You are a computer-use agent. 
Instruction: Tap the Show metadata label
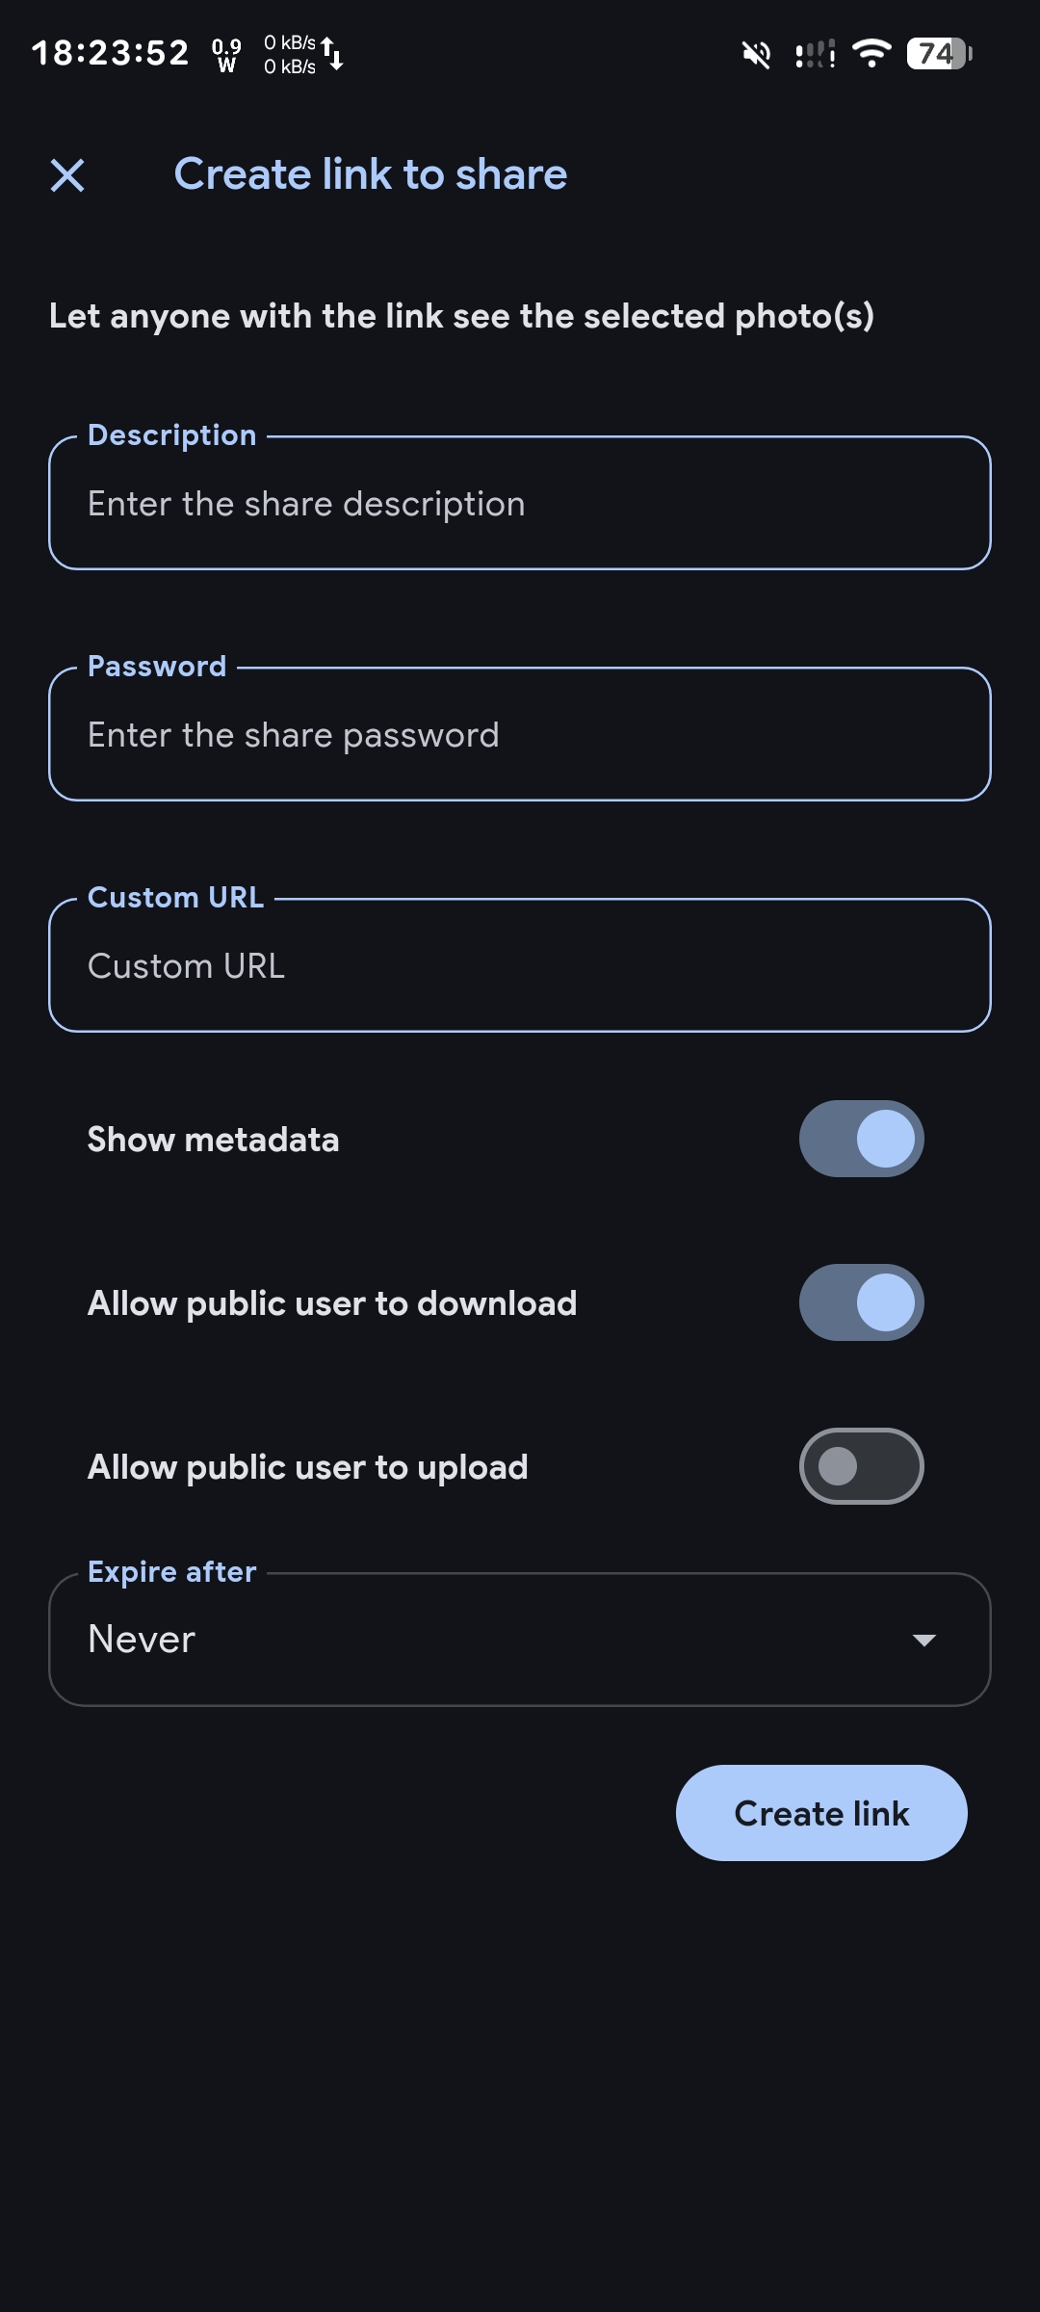pyautogui.click(x=213, y=1140)
